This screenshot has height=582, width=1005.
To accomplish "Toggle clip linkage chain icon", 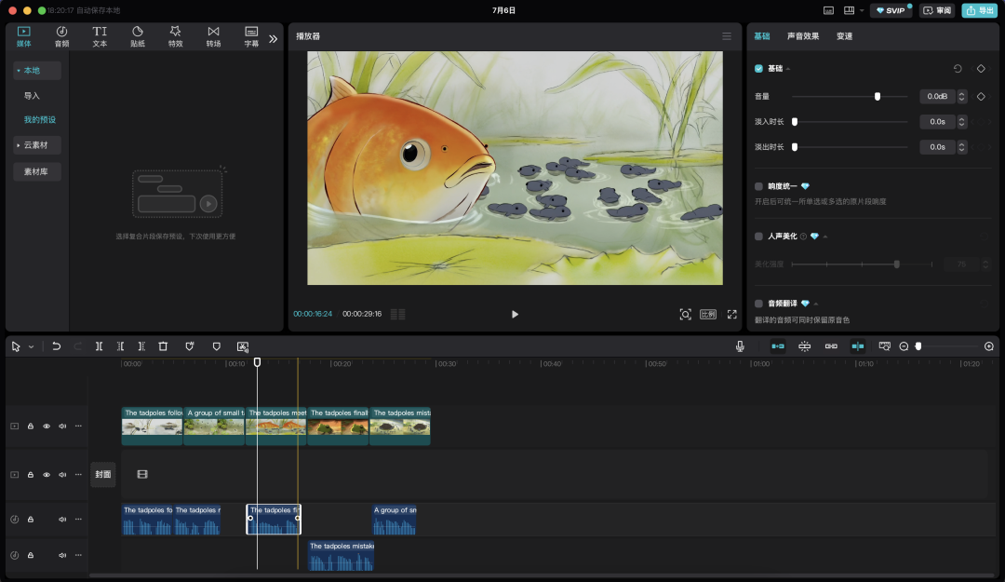I will click(x=831, y=346).
